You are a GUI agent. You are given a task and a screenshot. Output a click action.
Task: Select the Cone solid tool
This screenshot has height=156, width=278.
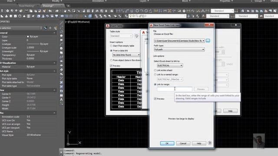7,16
